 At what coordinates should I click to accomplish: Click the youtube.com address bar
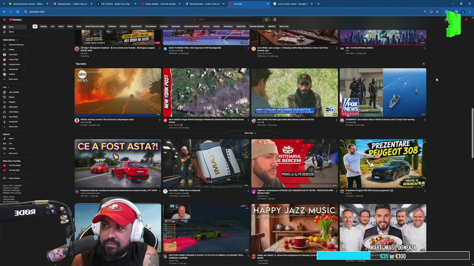point(222,11)
